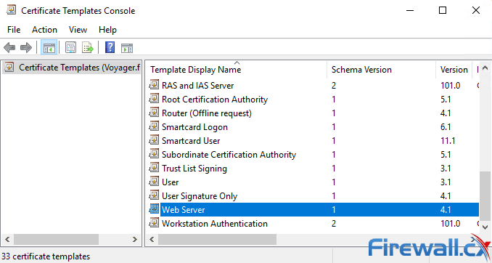The width and height of the screenshot is (492, 263).
Task: Click the Certificate Templates tree node icon
Action: [9, 67]
